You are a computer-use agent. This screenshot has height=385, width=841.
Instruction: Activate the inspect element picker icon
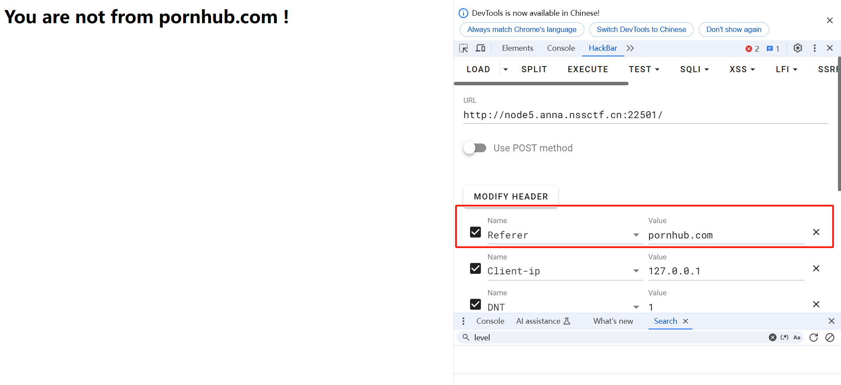[x=463, y=48]
